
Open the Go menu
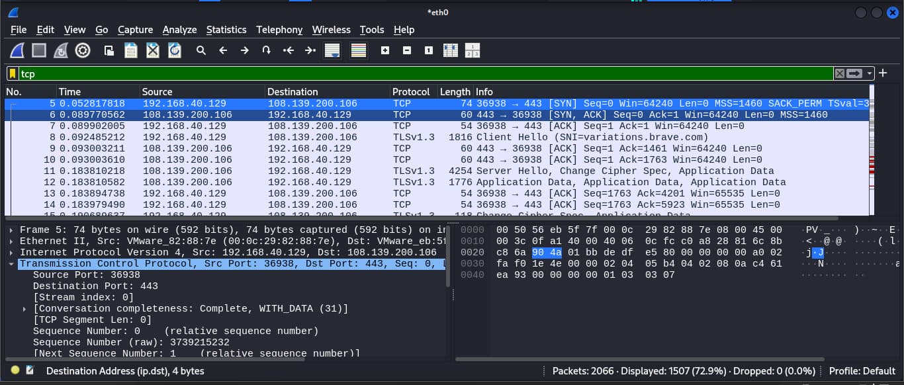[x=101, y=30]
